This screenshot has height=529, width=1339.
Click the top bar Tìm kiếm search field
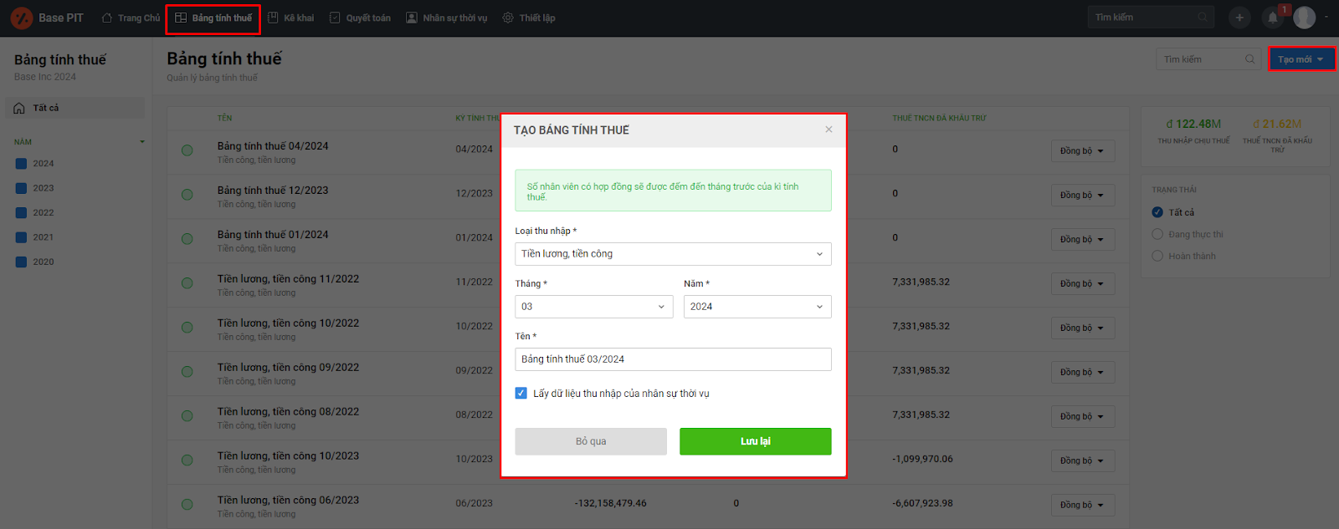click(x=1152, y=18)
